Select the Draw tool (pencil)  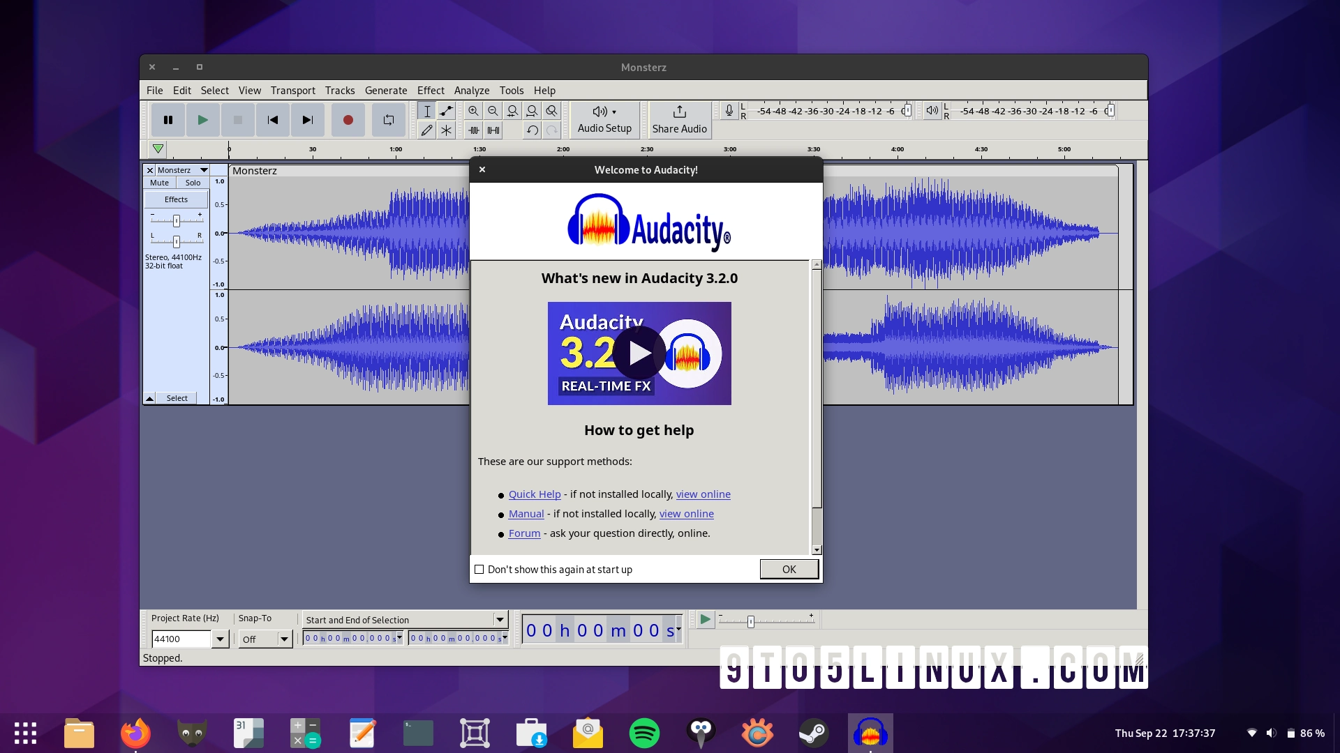coord(426,130)
